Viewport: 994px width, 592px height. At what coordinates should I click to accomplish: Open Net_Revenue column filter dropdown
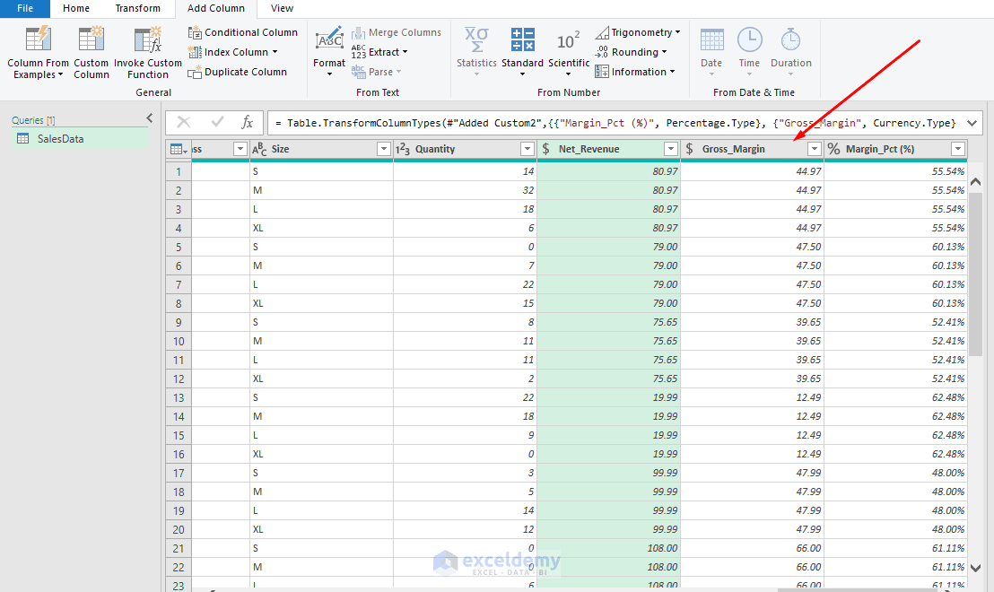pyautogui.click(x=671, y=149)
